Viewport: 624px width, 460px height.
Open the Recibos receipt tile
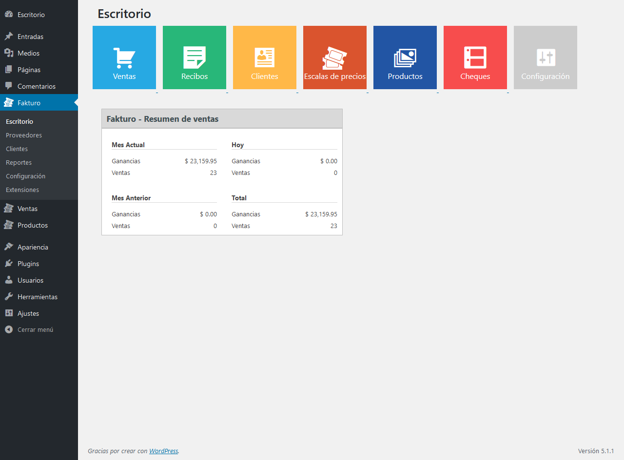tap(195, 57)
